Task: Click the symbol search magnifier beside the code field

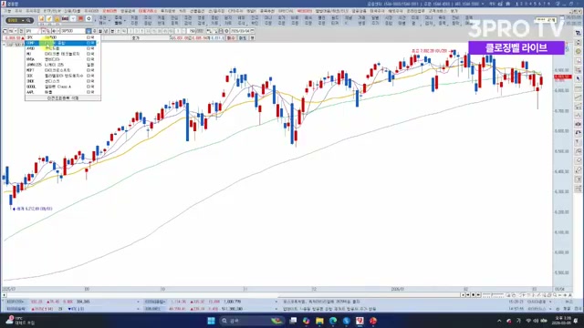Action: pyautogui.click(x=48, y=31)
